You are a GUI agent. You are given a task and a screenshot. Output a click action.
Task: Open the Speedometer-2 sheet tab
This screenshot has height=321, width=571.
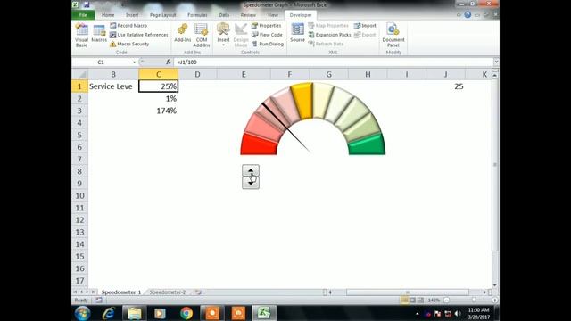168,292
